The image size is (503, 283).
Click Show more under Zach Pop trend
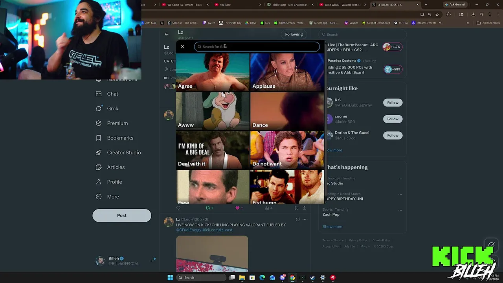[x=332, y=226]
